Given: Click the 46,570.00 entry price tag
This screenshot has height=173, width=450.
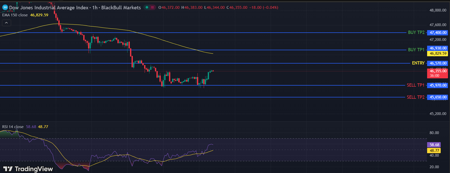Looking at the screenshot, I should pyautogui.click(x=438, y=63).
